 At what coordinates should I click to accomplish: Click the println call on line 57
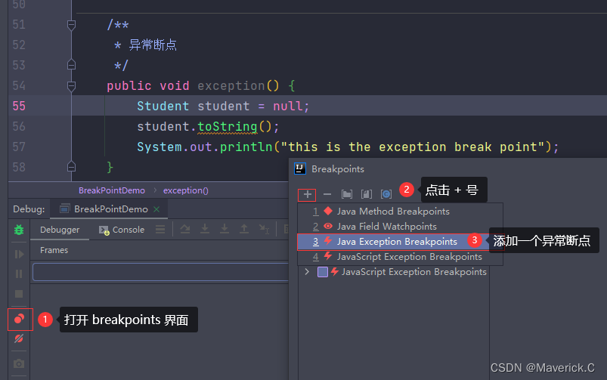click(246, 147)
